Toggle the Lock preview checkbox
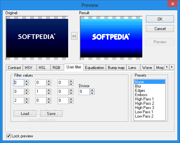The image size is (180, 143). click(8, 136)
